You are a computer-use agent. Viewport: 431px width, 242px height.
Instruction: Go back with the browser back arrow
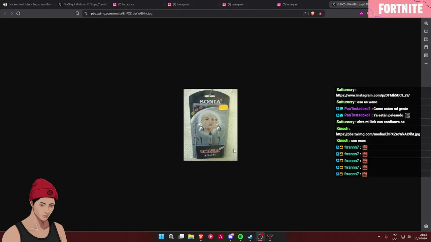tap(5, 13)
